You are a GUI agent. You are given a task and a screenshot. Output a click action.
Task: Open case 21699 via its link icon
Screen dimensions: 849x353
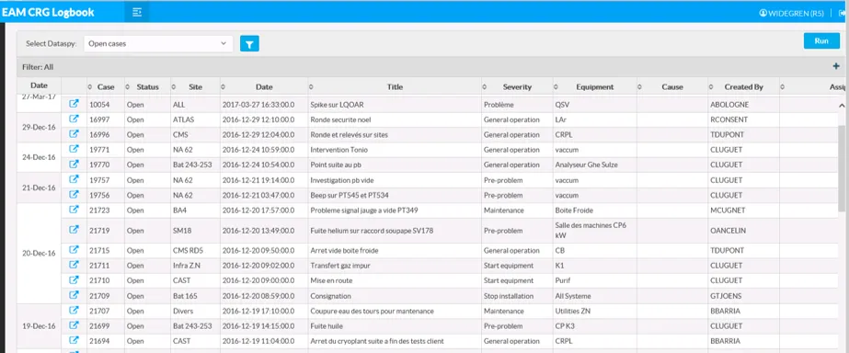(75, 325)
